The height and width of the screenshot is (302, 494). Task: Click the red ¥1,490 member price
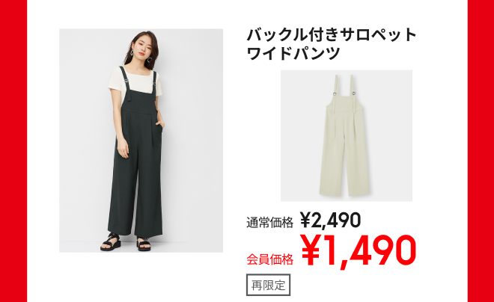tap(359, 251)
